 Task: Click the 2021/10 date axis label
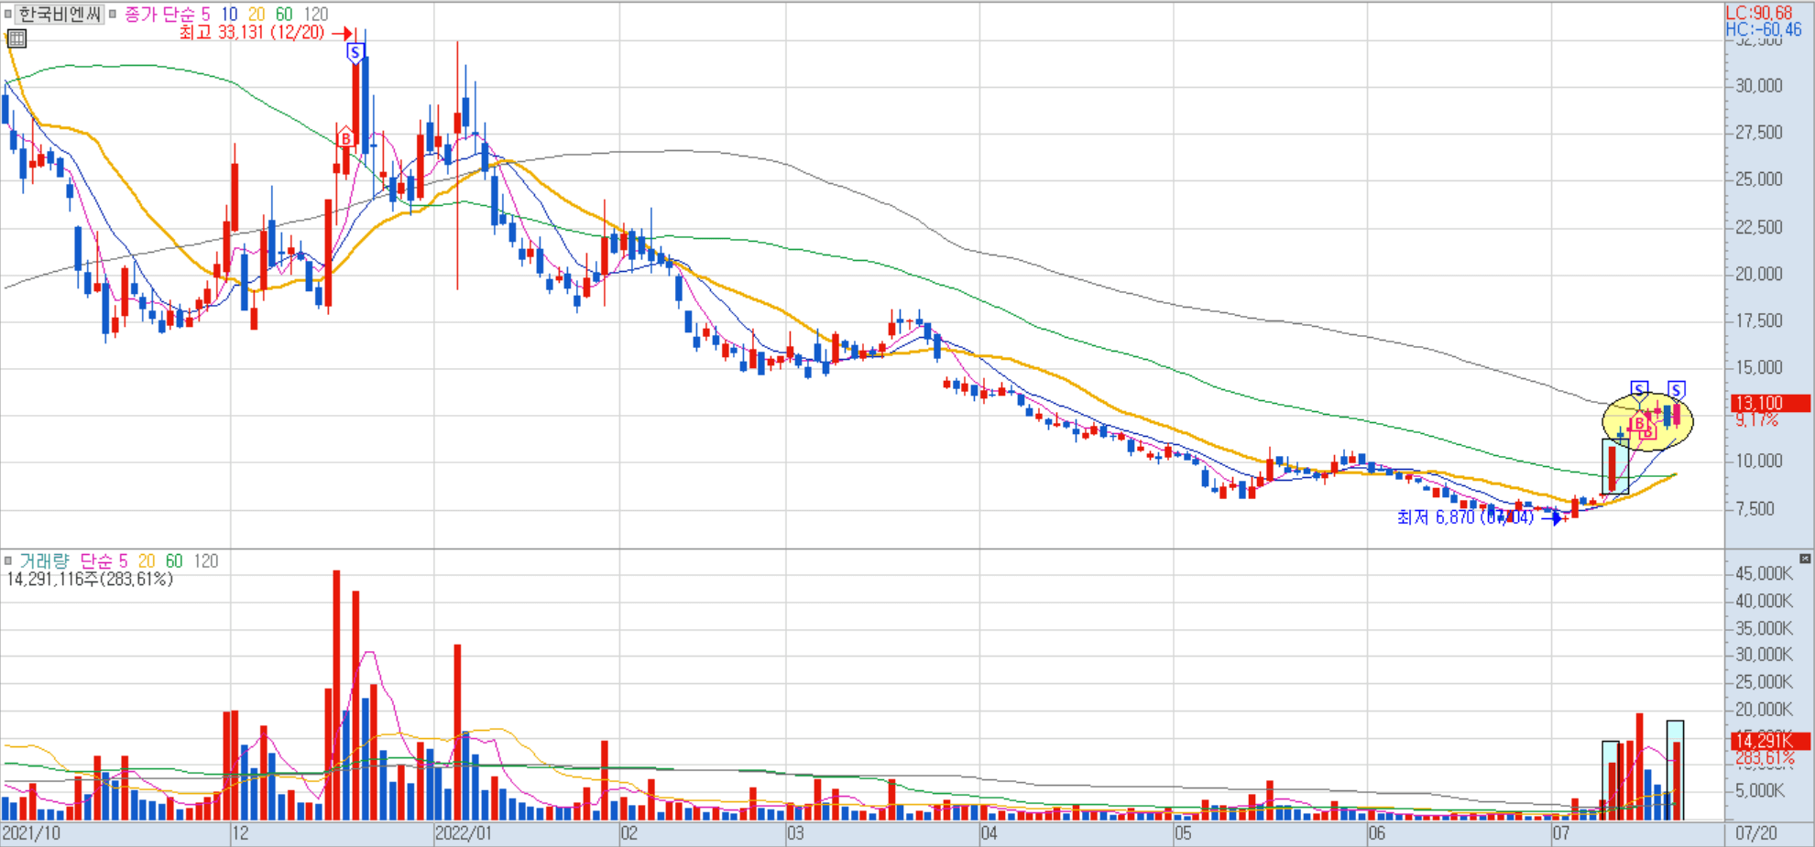(x=31, y=833)
